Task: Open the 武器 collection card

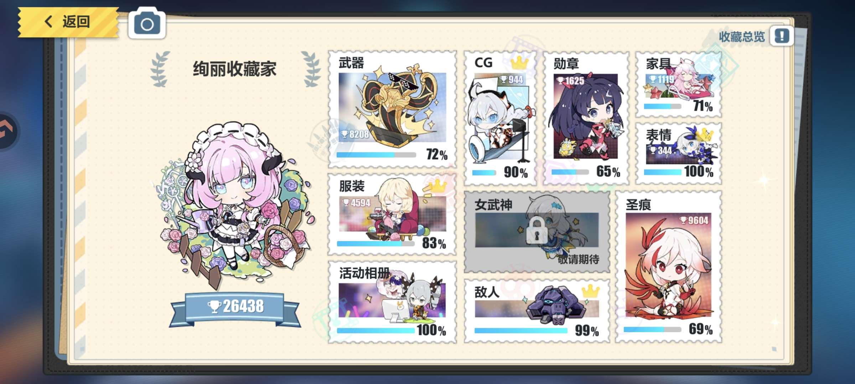Action: [392, 109]
